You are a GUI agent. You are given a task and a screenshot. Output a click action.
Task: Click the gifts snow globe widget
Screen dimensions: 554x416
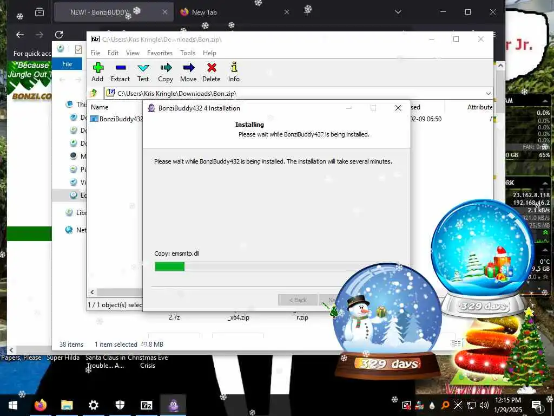point(483,257)
